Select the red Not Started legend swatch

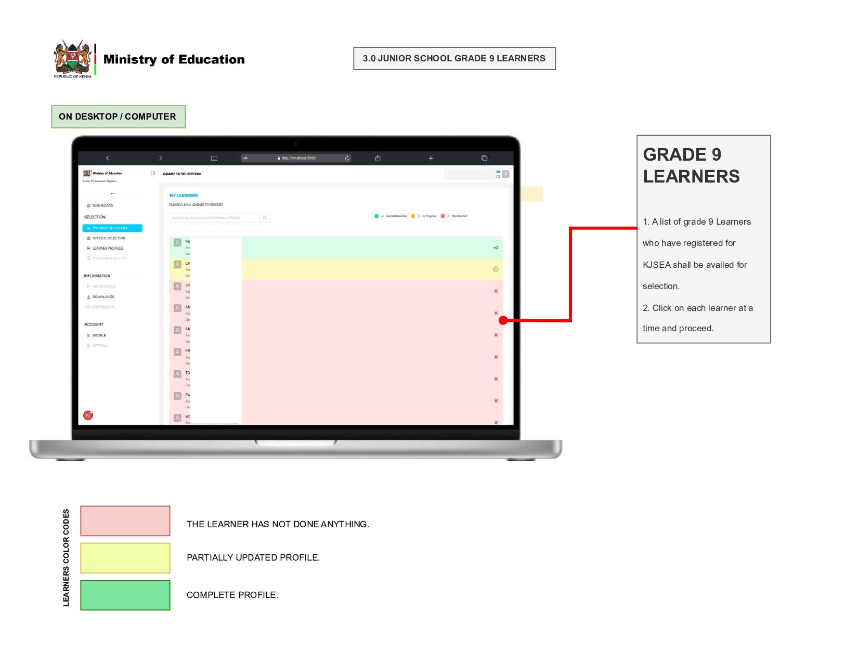(443, 216)
